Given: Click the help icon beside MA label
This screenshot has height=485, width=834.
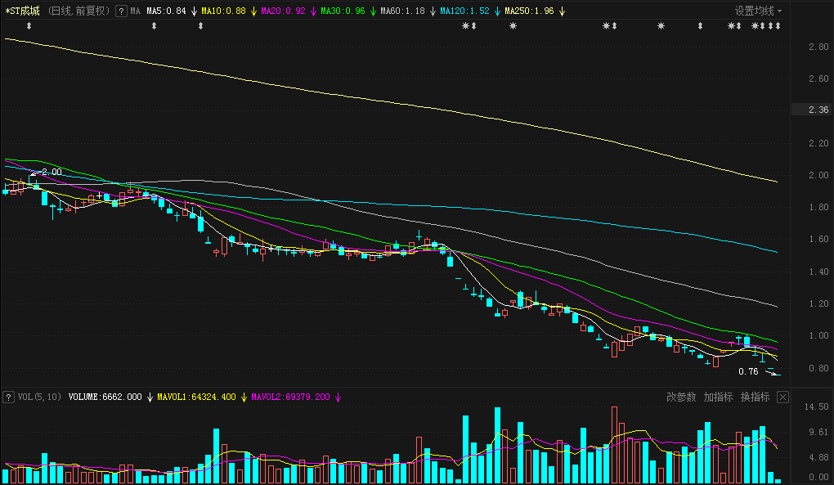Looking at the screenshot, I should (x=121, y=11).
